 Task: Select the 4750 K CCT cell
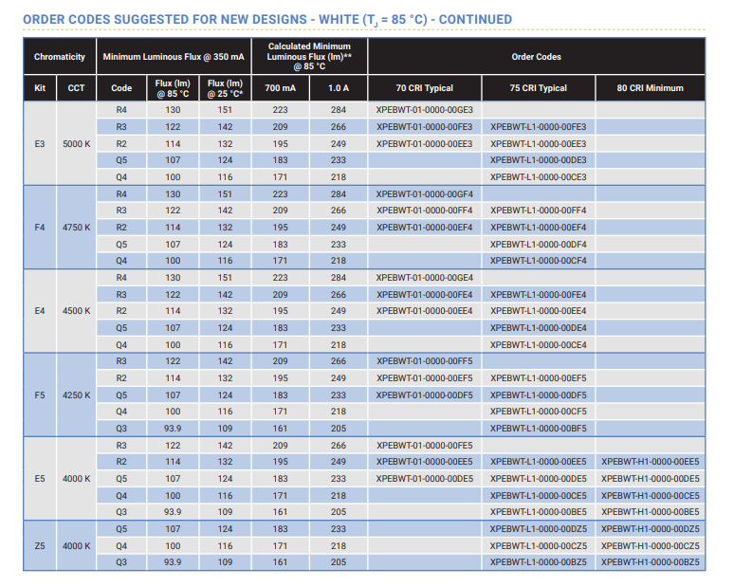[x=76, y=228]
